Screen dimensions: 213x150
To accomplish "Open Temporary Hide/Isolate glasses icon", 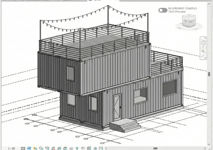I will pyautogui.click(x=71, y=148).
